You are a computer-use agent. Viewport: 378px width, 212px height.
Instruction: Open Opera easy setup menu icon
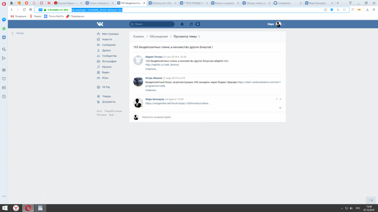tap(374, 10)
